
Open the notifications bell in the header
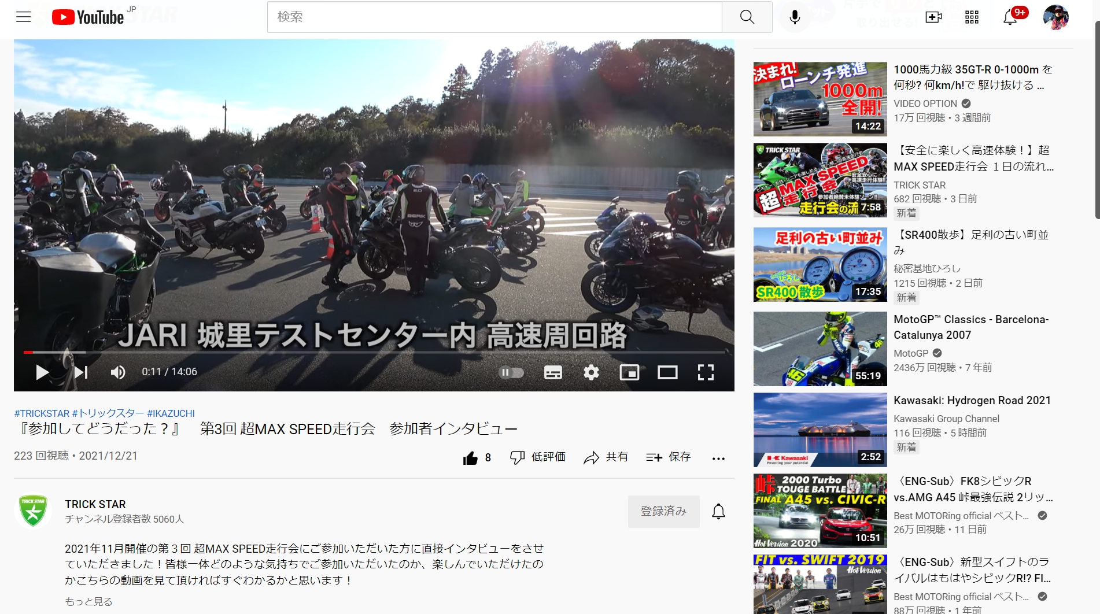click(1010, 17)
